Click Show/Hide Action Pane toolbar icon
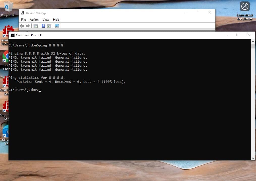The height and width of the screenshot is (181, 256). pos(49,26)
